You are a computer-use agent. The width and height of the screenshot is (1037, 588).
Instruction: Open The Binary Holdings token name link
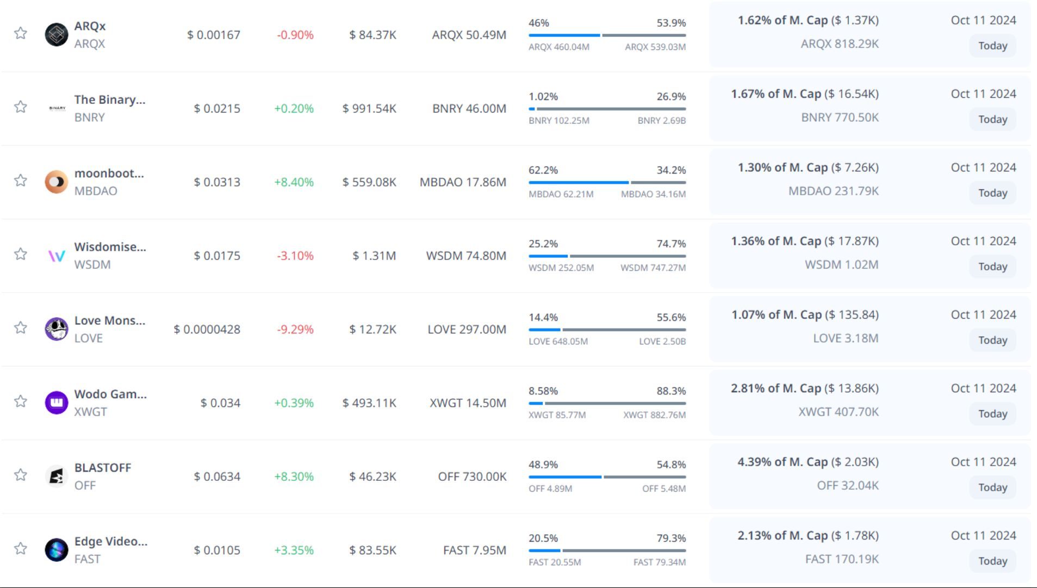[x=109, y=100]
